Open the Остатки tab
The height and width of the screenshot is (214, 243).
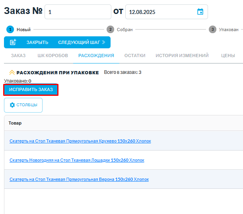pyautogui.click(x=135, y=56)
